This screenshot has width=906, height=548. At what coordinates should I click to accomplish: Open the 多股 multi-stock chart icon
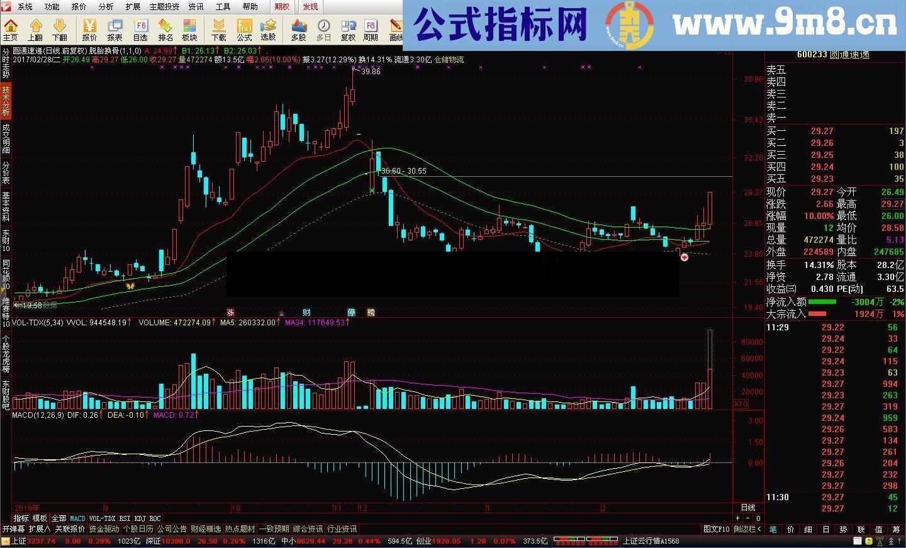point(299,29)
